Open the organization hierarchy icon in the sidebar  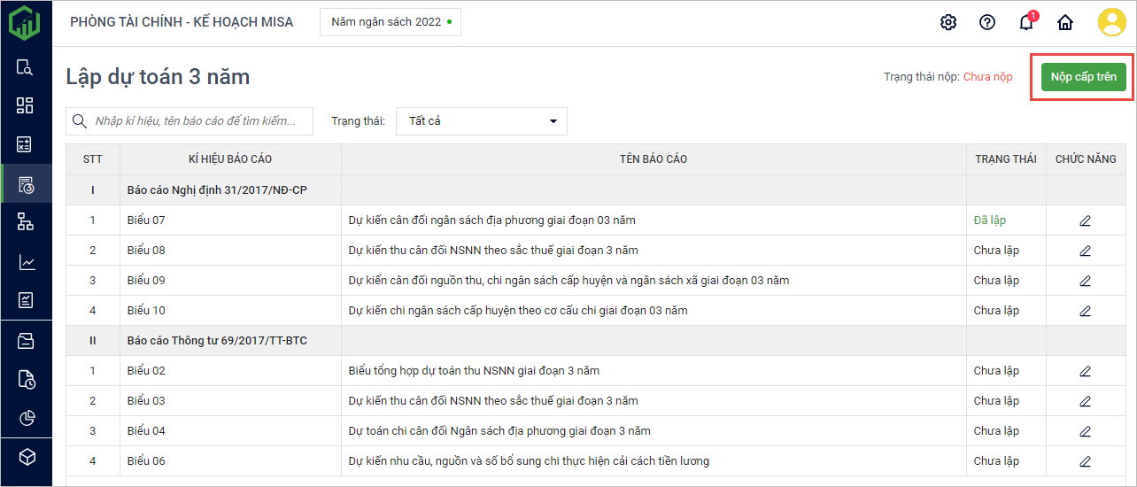point(26,222)
